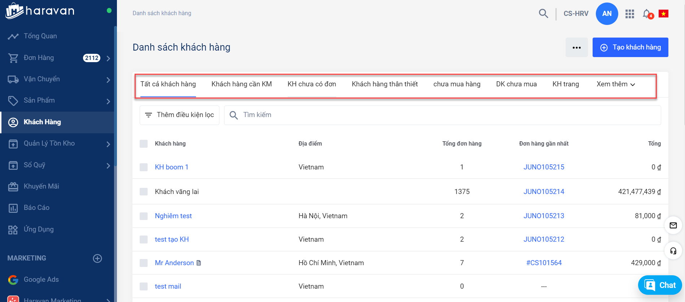Click the MARKETING plus icon

(x=97, y=258)
